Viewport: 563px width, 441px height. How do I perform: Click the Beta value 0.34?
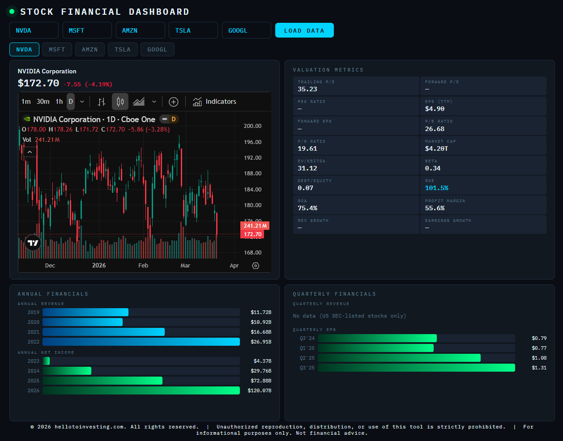tap(433, 168)
